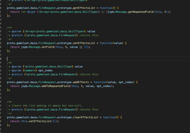This screenshot has width=190, height=133.
Task: Click 'returns this' above the setEffectsList function
Action: (x=89, y=35)
